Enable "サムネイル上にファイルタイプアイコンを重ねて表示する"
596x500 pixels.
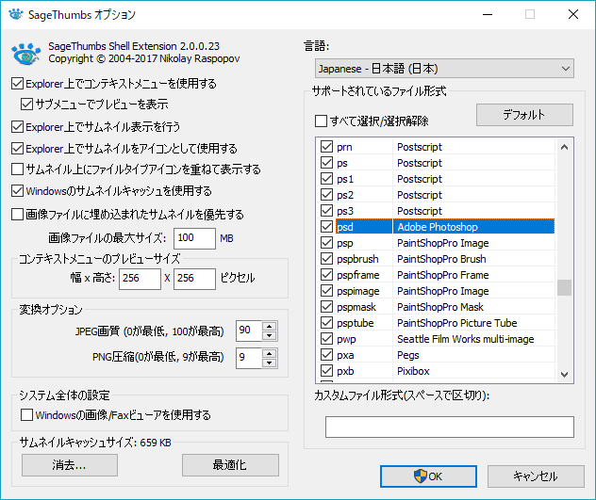point(17,169)
